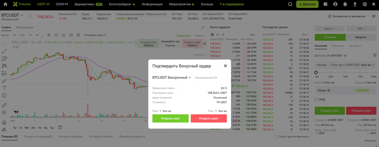Screen dimensions: 379x147
Task: Select the 15м chart interval
Action: (x=22, y=35)
